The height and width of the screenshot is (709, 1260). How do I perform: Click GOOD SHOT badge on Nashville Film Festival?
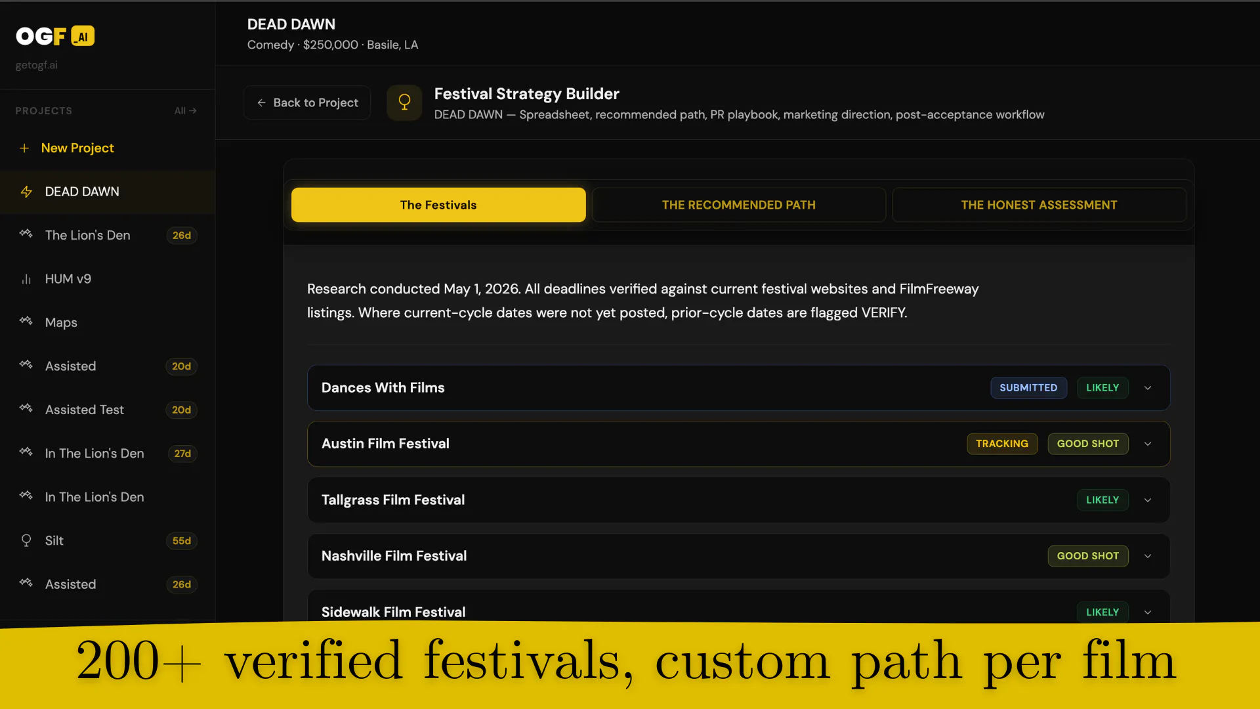tap(1088, 556)
